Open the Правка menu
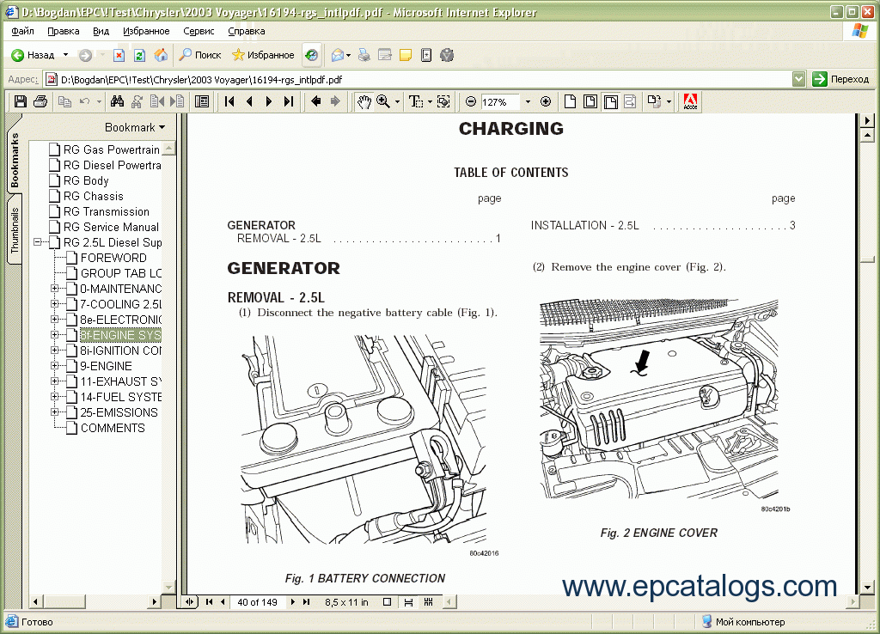880x634 pixels. coord(63,32)
